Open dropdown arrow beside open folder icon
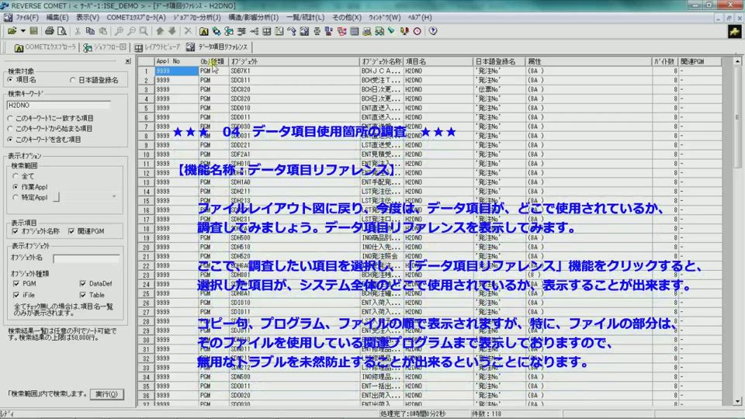Viewport: 745px width, 419px height. click(23, 31)
